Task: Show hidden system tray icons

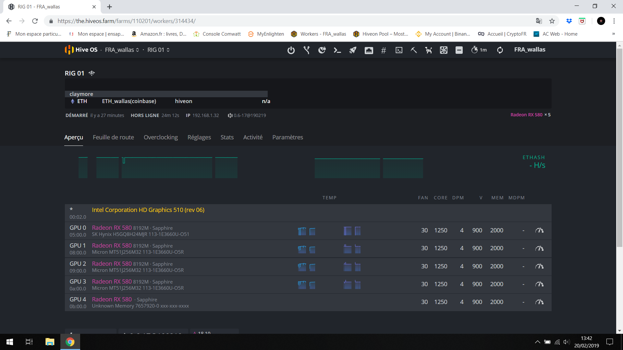Action: [537, 342]
